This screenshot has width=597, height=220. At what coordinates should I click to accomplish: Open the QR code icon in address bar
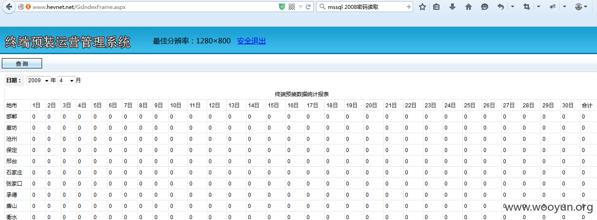click(x=292, y=7)
